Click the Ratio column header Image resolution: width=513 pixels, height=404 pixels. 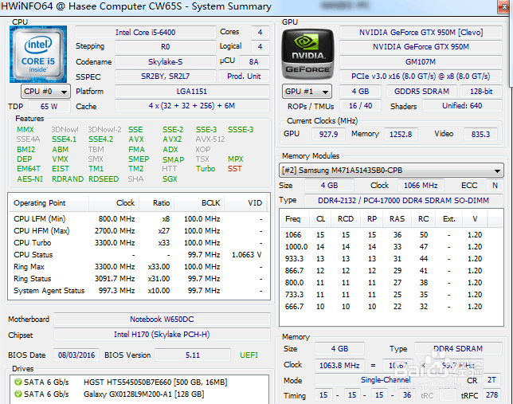157,203
